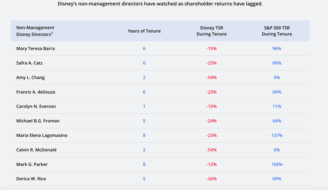Select the name Francis A. deSouza

pyautogui.click(x=36, y=92)
